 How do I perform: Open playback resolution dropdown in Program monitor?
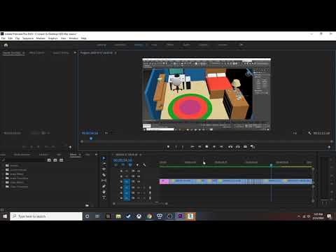[x=295, y=133]
